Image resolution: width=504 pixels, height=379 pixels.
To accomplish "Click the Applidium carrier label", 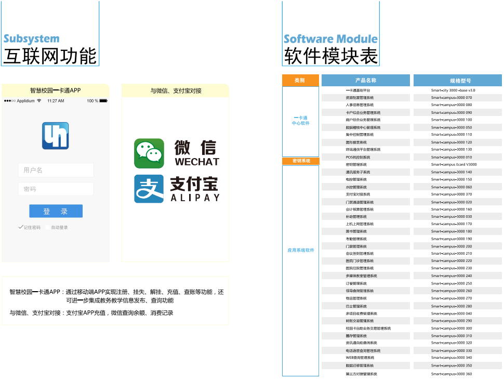I will coord(25,101).
